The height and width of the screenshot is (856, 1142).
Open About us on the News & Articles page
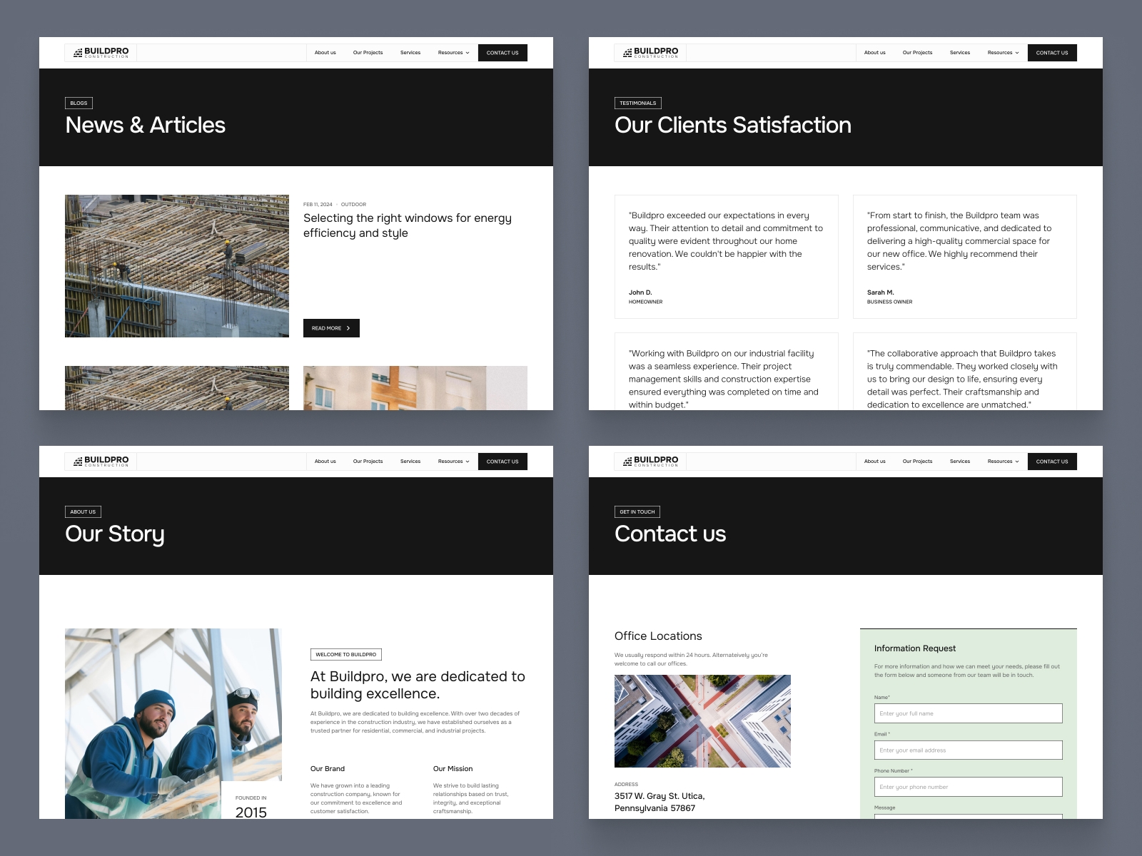coord(325,53)
